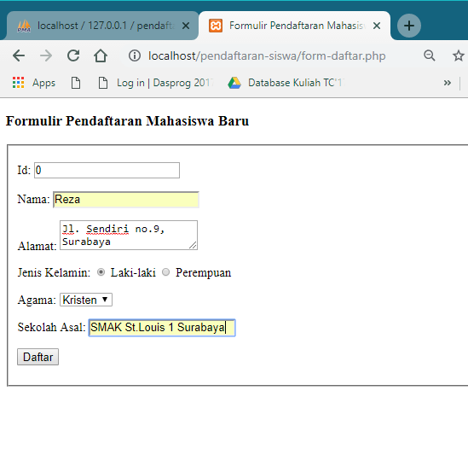Image resolution: width=468 pixels, height=449 pixels.
Task: Switch to the Formulir Pendaftaran Mahasiswa tab
Action: pos(294,26)
